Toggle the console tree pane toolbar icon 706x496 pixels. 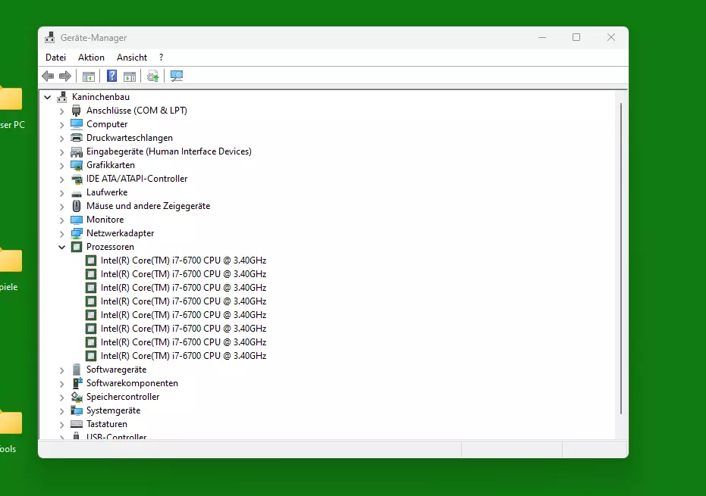click(89, 76)
